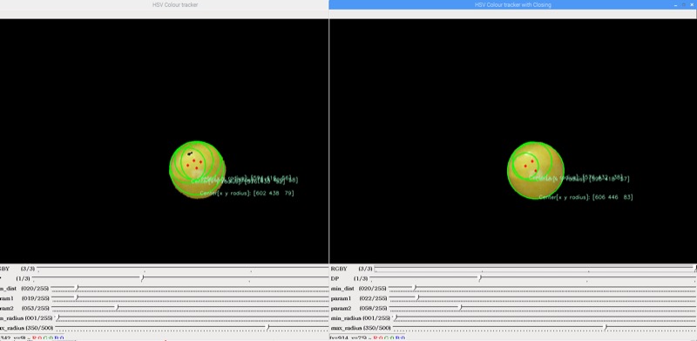This screenshot has height=341, width=697.
Task: Click the max_radius slider handle in right window
Action: [606, 328]
